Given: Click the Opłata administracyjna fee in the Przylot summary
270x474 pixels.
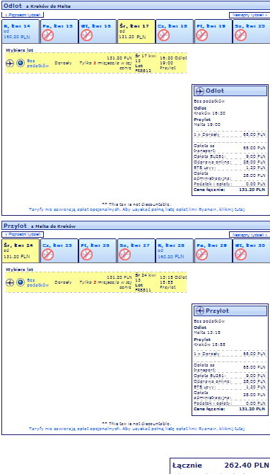Looking at the screenshot, I should (x=230, y=395).
